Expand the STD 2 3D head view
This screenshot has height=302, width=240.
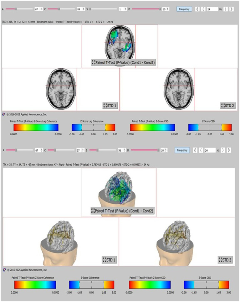pyautogui.click(x=225, y=260)
